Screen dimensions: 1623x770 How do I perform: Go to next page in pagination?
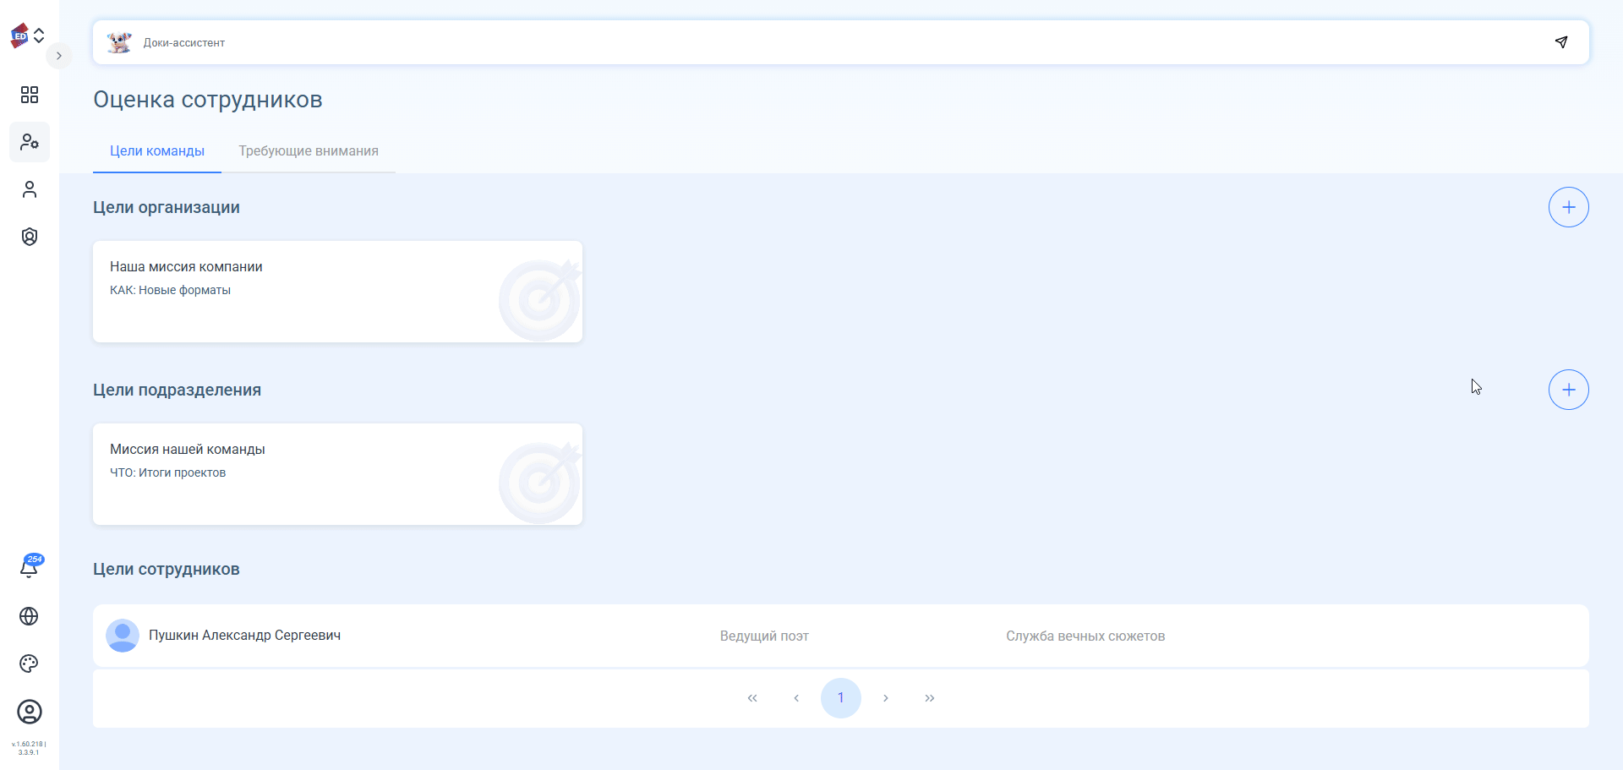click(x=885, y=698)
